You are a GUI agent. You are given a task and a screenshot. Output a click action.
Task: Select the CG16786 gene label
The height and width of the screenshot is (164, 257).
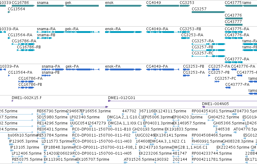20,3
